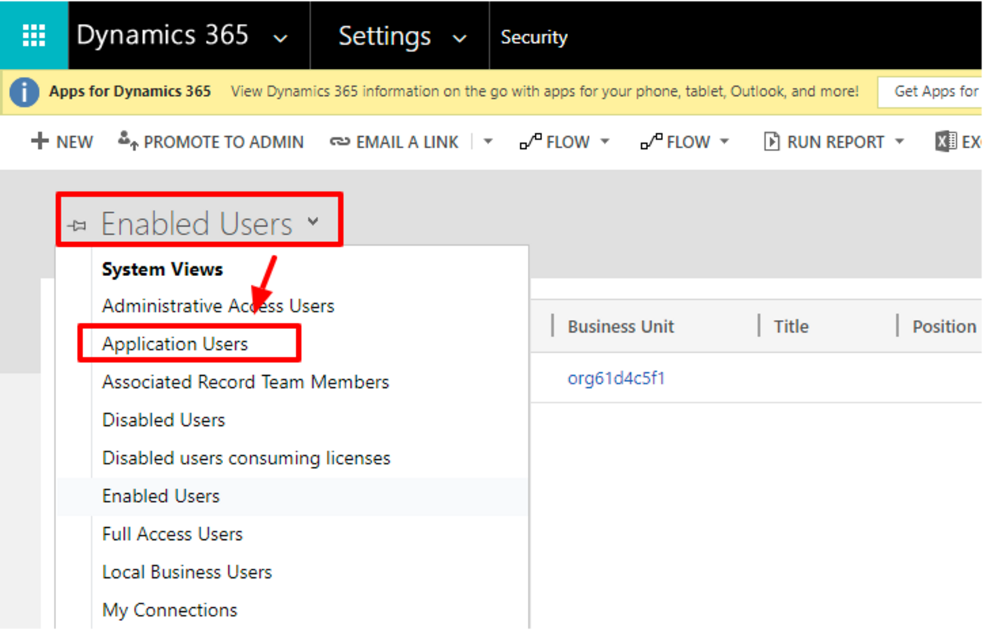Open the Run Report dropdown arrow
Screen dimensions: 983x630
click(x=899, y=142)
